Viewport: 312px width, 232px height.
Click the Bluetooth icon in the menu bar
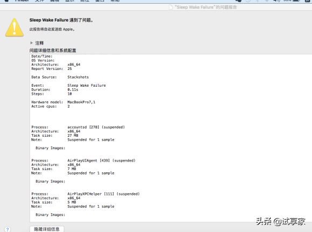coord(257,1)
